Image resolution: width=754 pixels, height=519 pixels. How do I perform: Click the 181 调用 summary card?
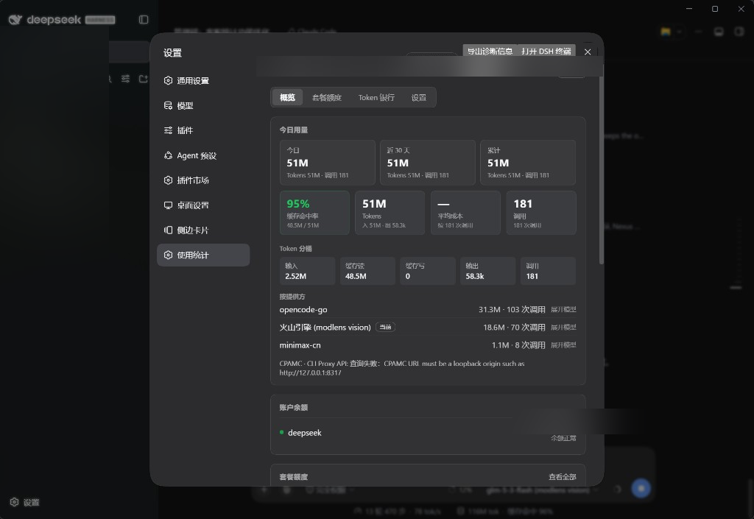(541, 213)
